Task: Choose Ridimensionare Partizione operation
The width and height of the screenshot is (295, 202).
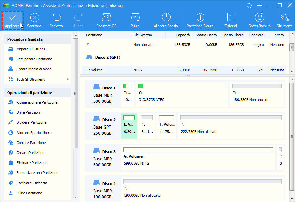Action: [x=37, y=102]
